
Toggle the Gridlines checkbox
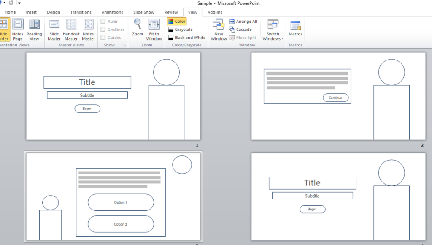pos(103,30)
